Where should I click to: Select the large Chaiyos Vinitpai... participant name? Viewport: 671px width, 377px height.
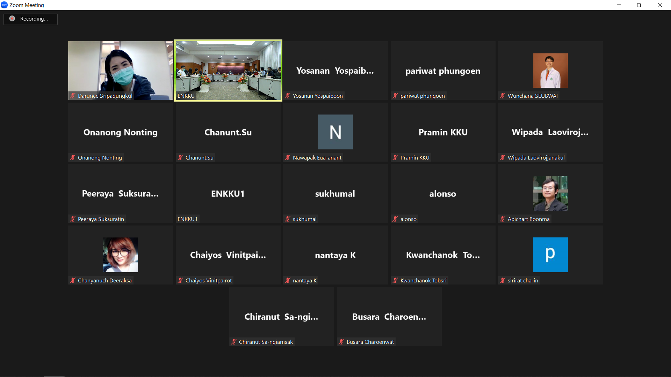click(228, 255)
